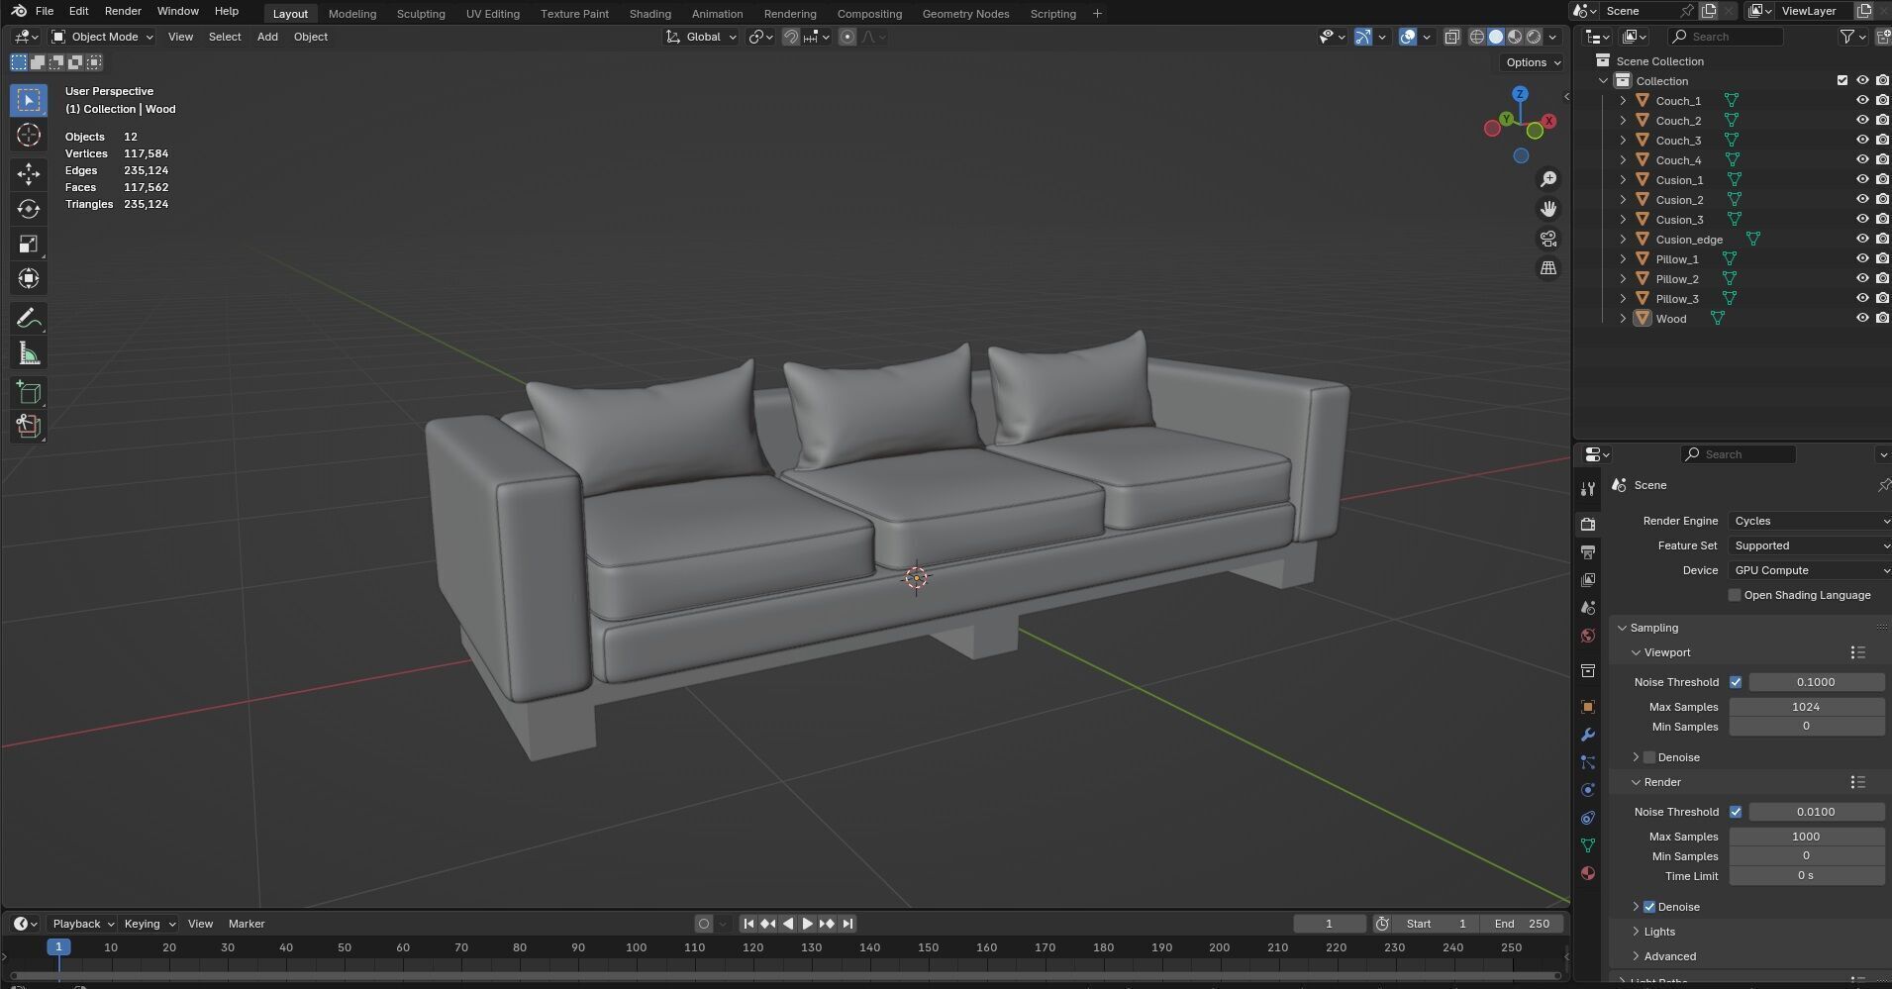
Task: Hide the Wood object in viewport
Action: point(1861,318)
